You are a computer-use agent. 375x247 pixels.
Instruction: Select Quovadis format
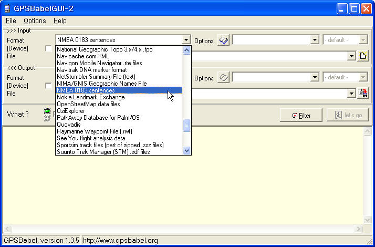119,125
